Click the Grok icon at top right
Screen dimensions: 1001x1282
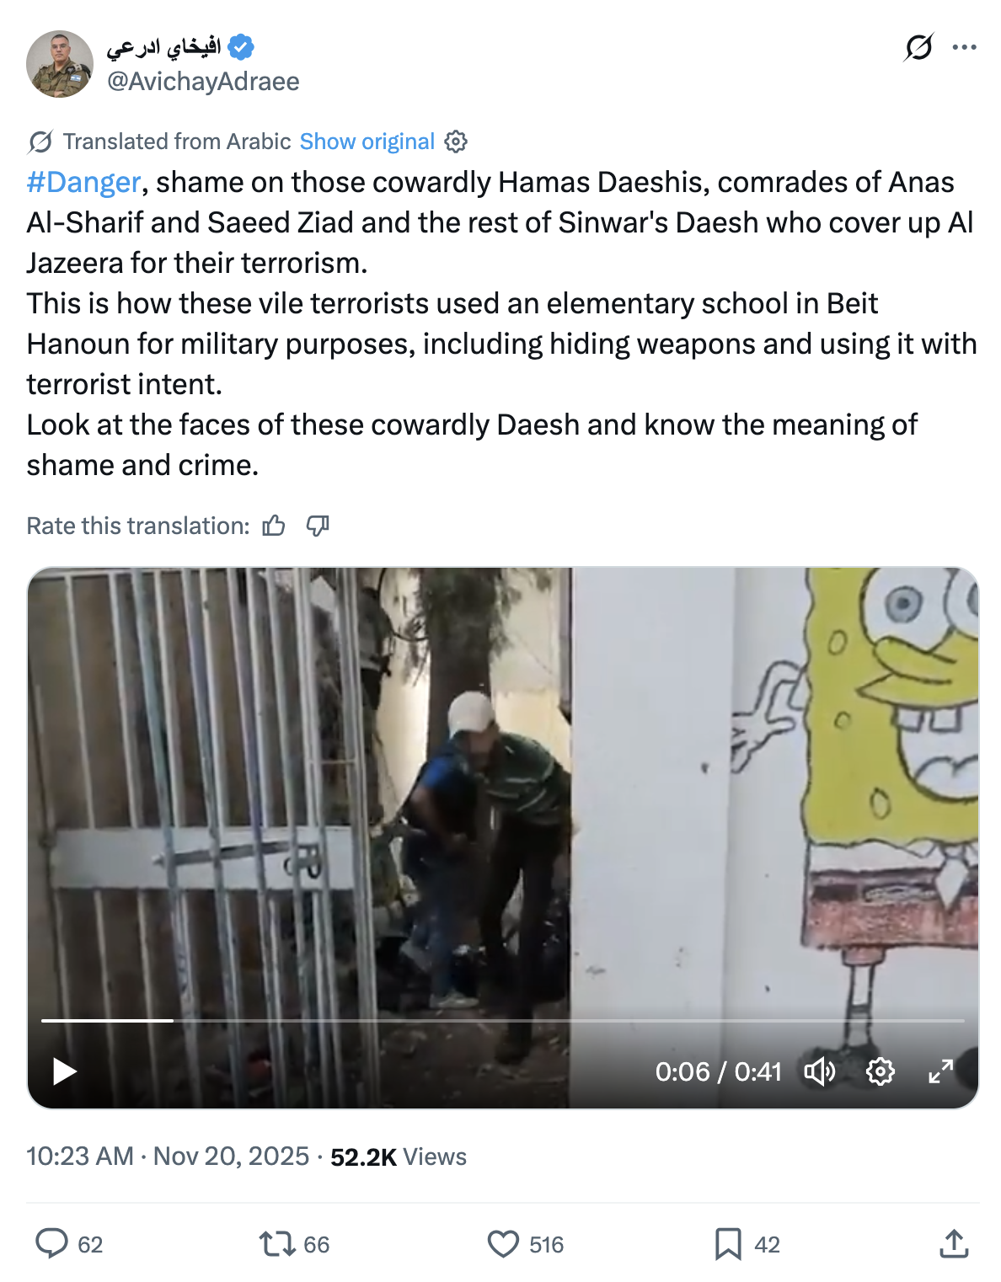[918, 47]
